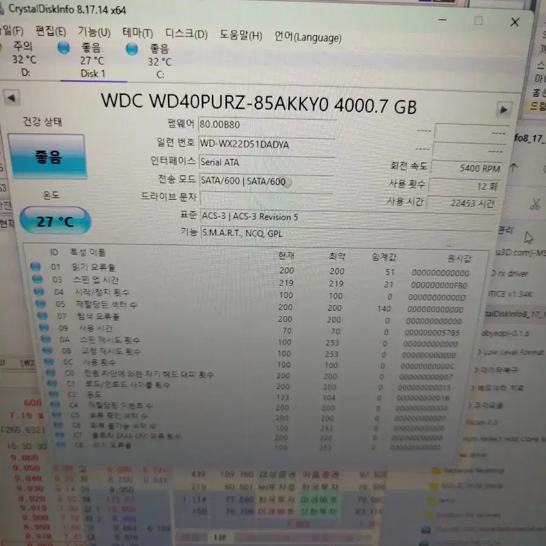546x546 pixels.
Task: Click the serial number field WD-WX22D51DADYA
Action: pyautogui.click(x=267, y=144)
